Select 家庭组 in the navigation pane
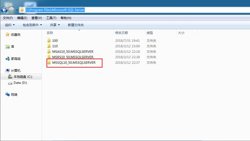This screenshot has height=141, width=250. (16, 59)
